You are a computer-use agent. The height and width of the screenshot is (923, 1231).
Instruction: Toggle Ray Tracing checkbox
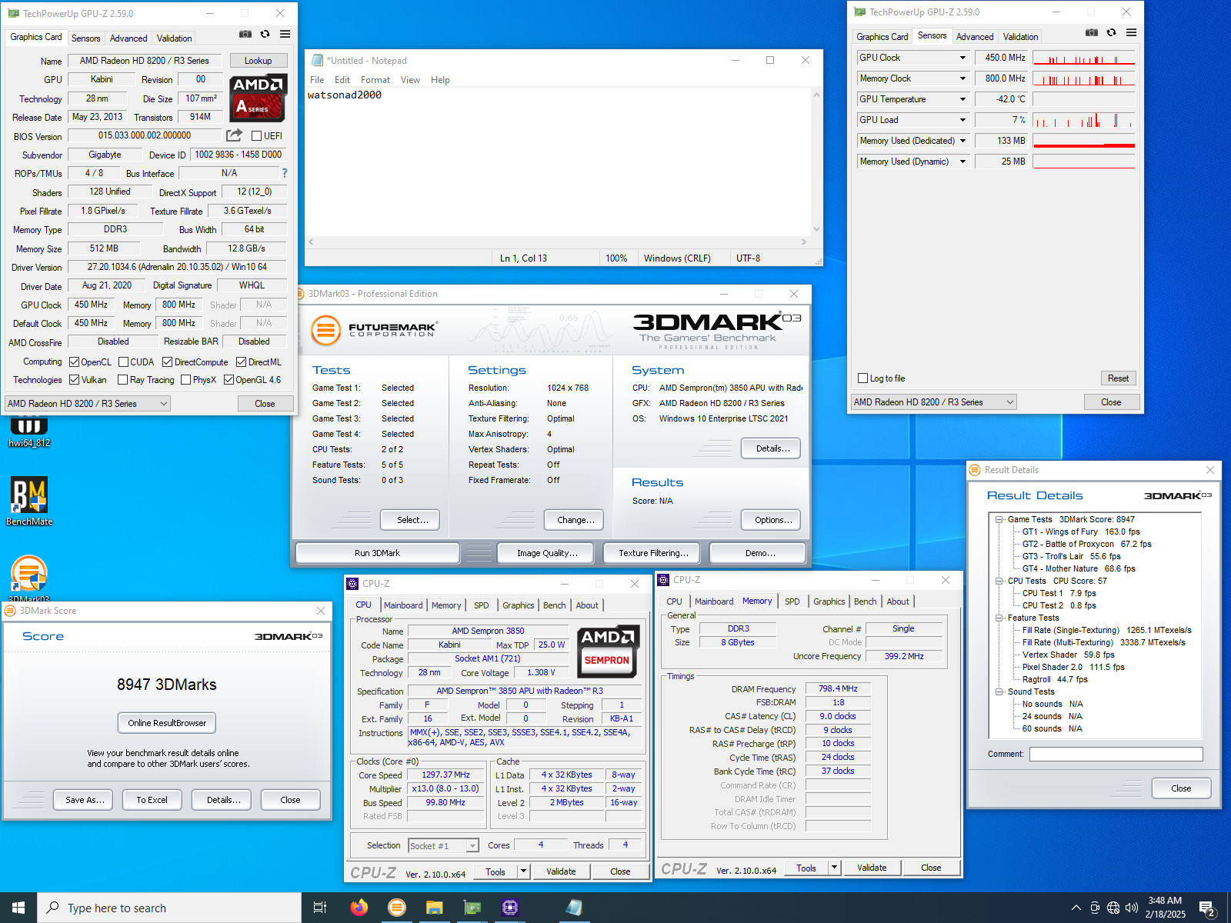click(x=122, y=380)
